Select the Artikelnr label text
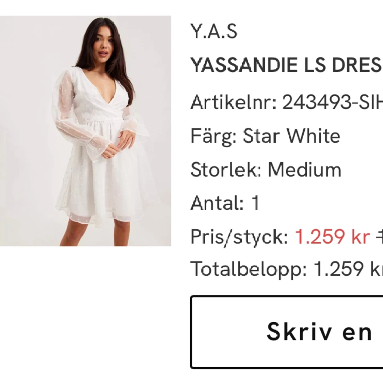Screen dimensions: 383x383 pyautogui.click(x=234, y=102)
